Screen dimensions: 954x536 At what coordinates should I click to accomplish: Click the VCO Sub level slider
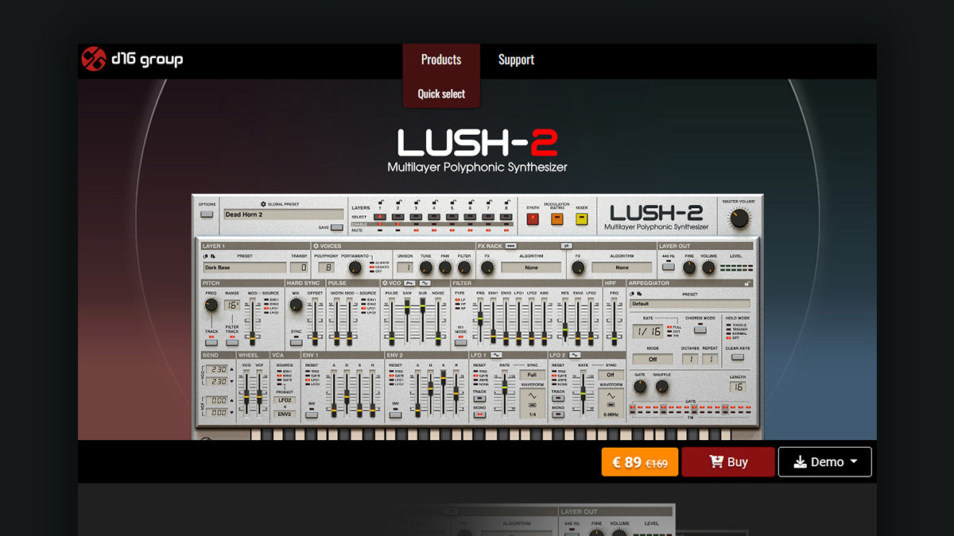(x=423, y=306)
